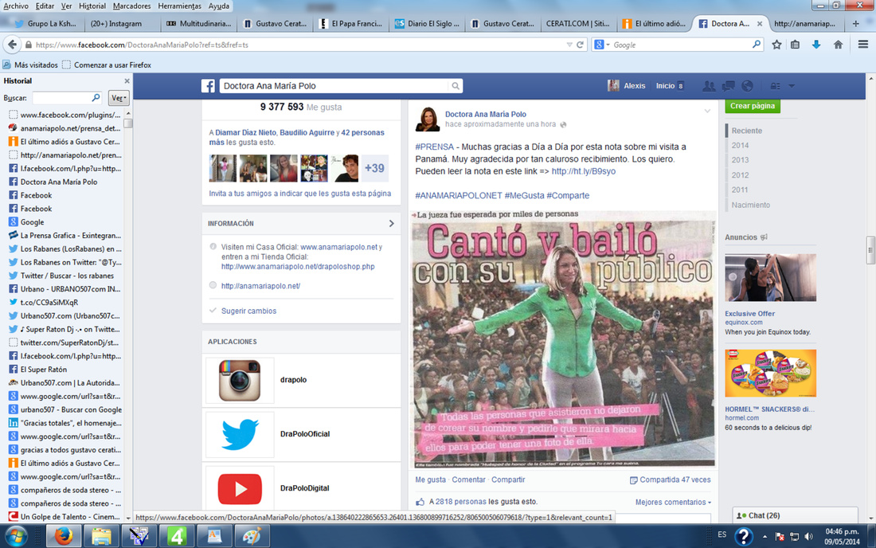Click the Facebook search input field
The width and height of the screenshot is (876, 548).
[x=334, y=86]
